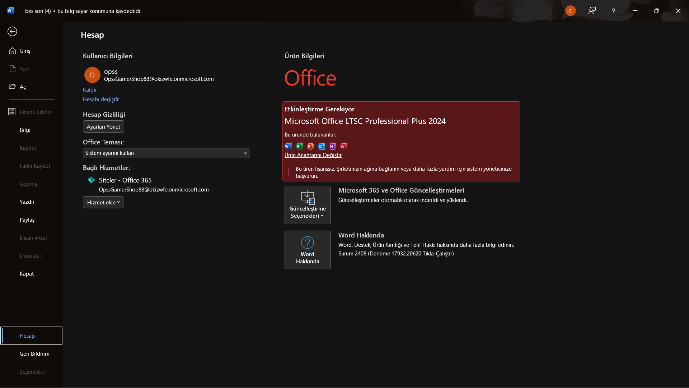Restore down the Word window
The height and width of the screenshot is (388, 689).
(657, 11)
